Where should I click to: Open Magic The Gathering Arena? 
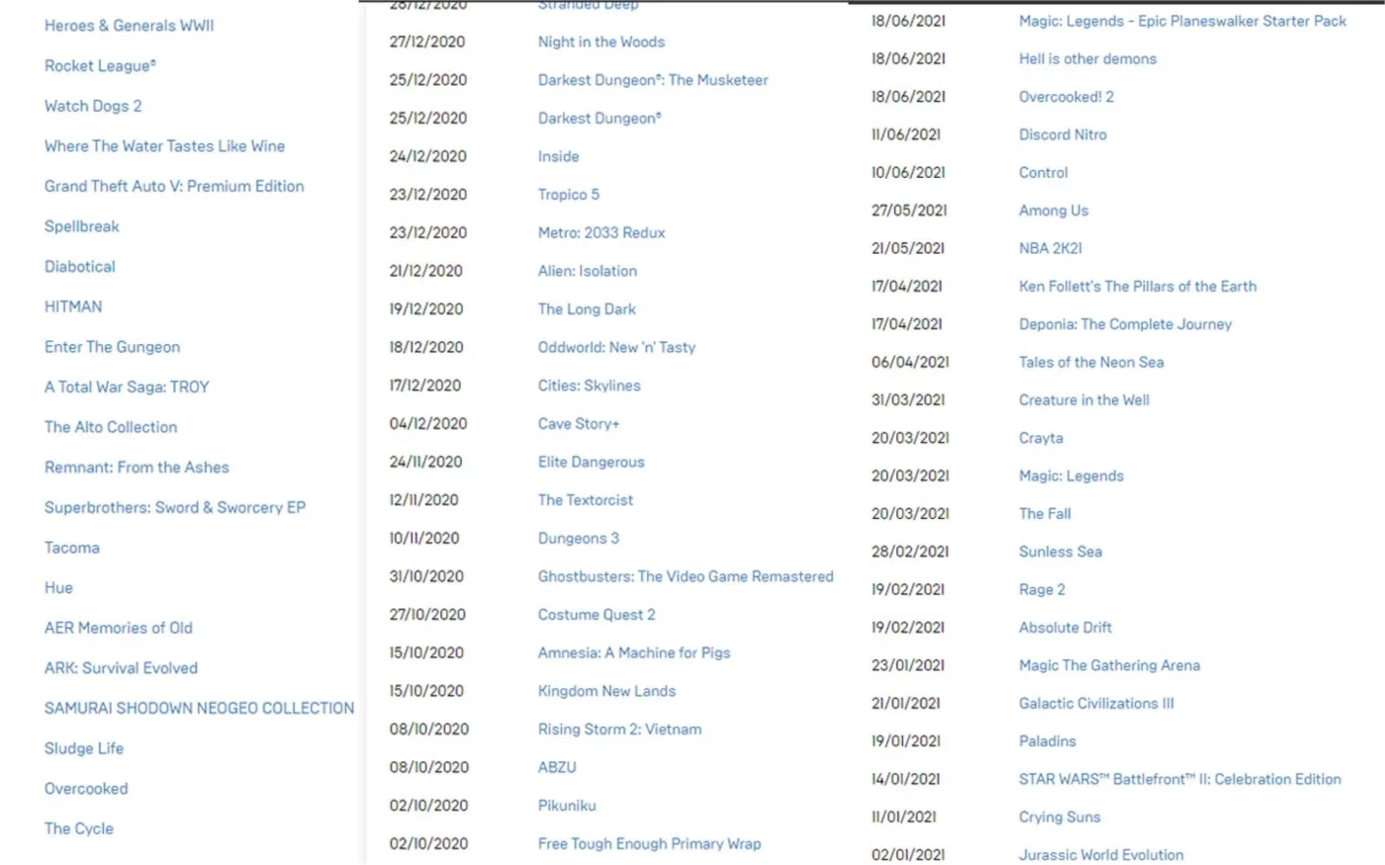[x=1109, y=665]
